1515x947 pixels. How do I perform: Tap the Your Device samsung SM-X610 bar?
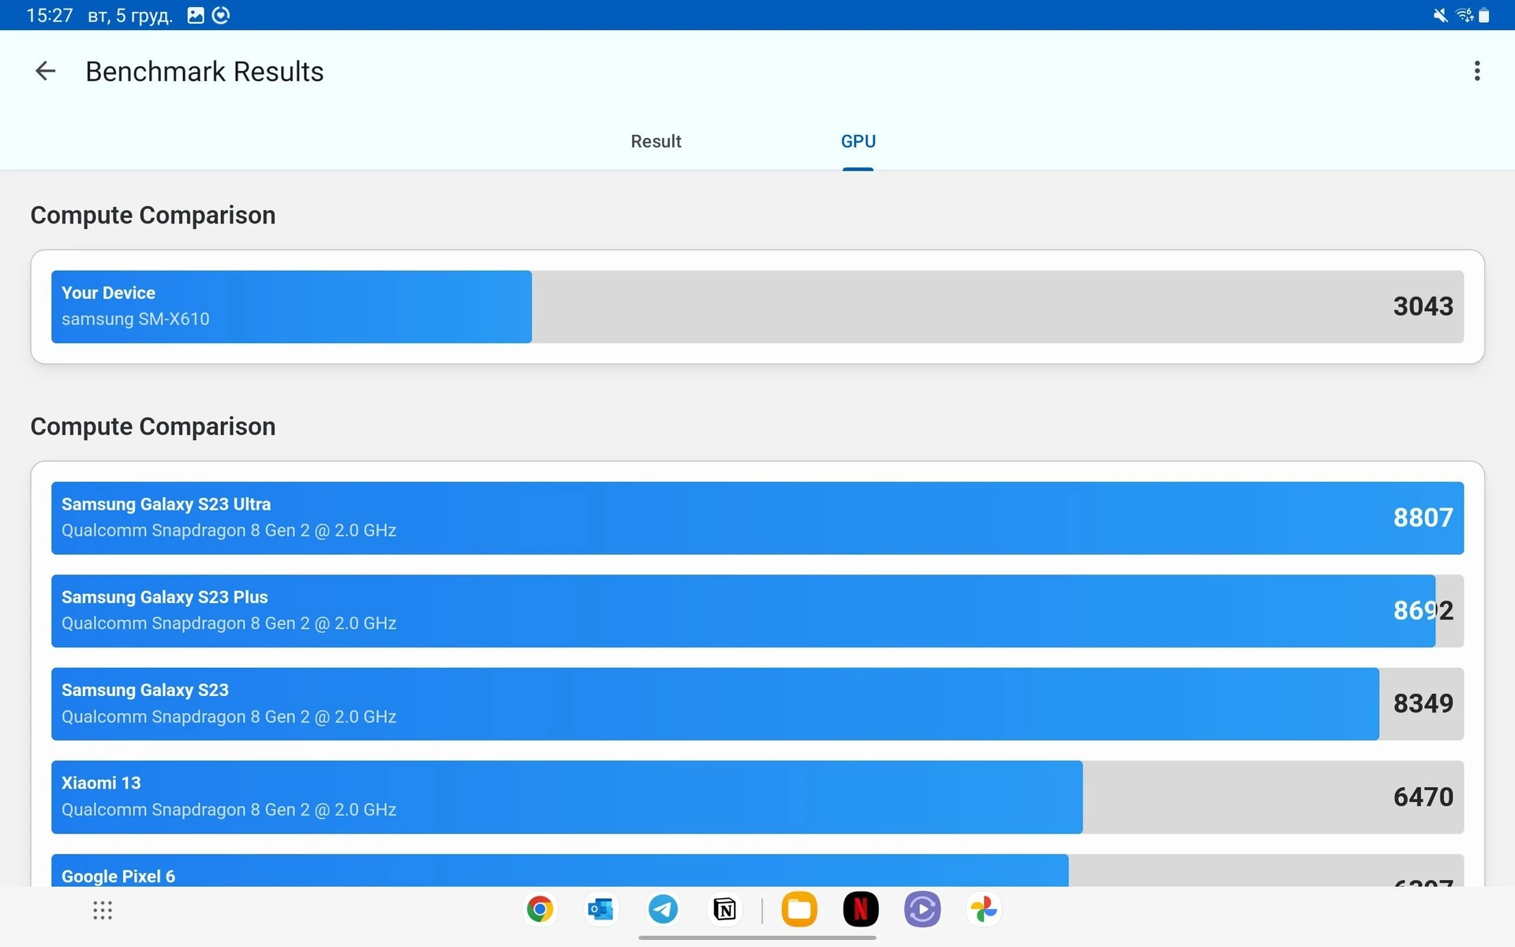click(757, 306)
